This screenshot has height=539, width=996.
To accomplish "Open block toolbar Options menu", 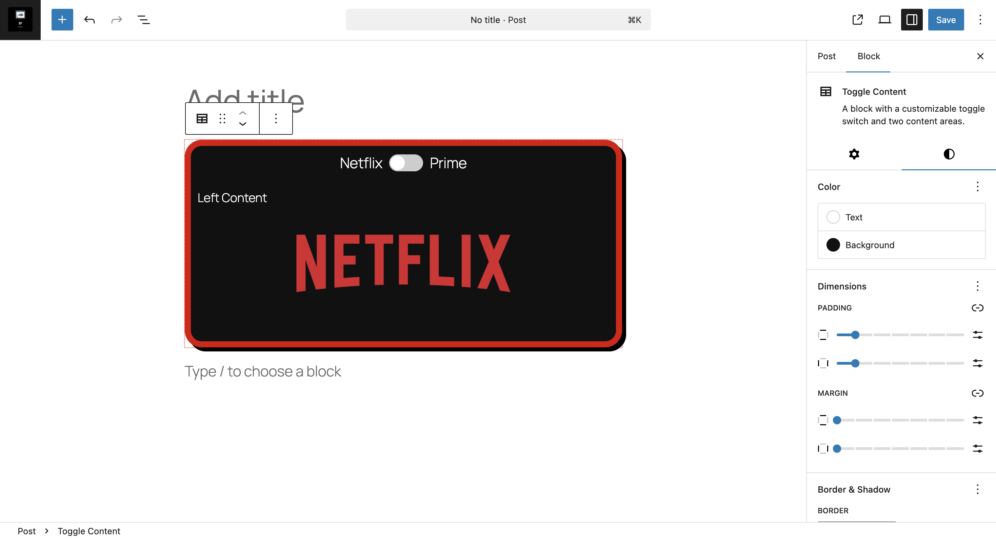I will 276,118.
